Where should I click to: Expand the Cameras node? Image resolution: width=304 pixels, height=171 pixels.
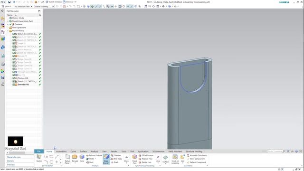point(8,24)
